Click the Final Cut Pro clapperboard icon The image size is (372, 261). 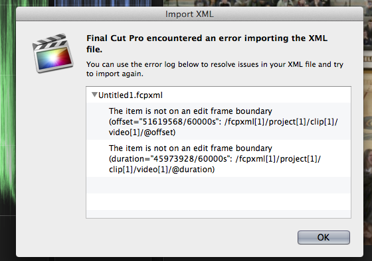click(52, 53)
